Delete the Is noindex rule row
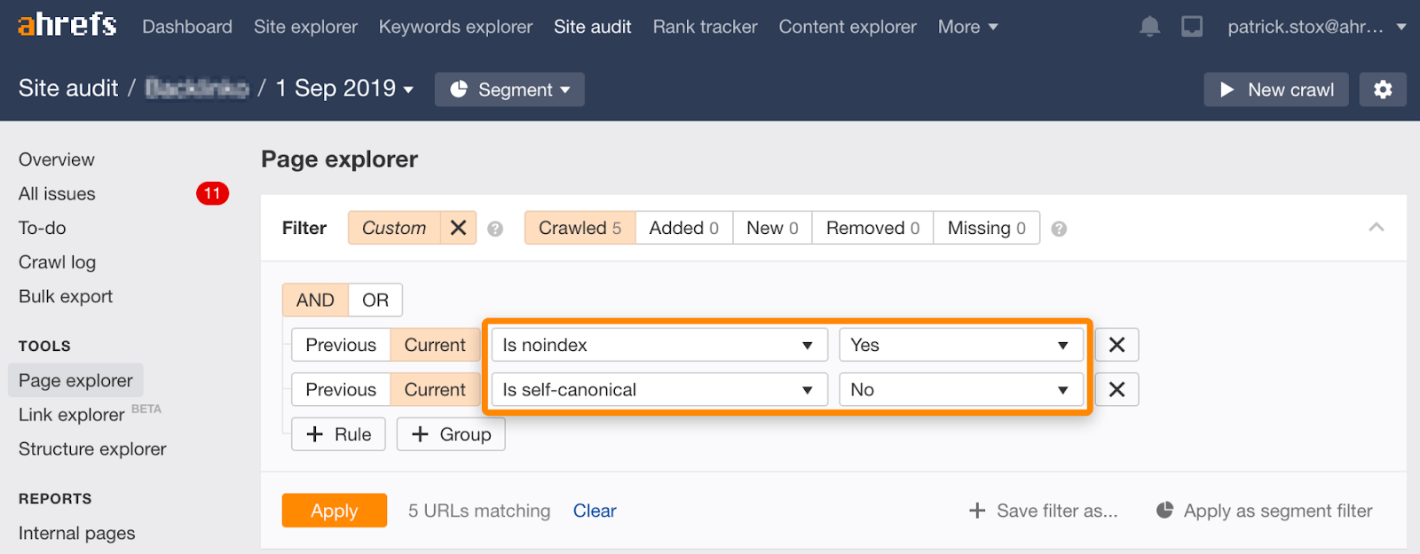Image resolution: width=1420 pixels, height=554 pixels. 1116,345
